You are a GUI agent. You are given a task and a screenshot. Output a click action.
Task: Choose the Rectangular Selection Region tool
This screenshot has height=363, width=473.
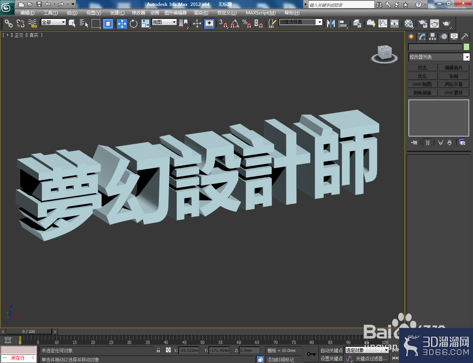(96, 24)
